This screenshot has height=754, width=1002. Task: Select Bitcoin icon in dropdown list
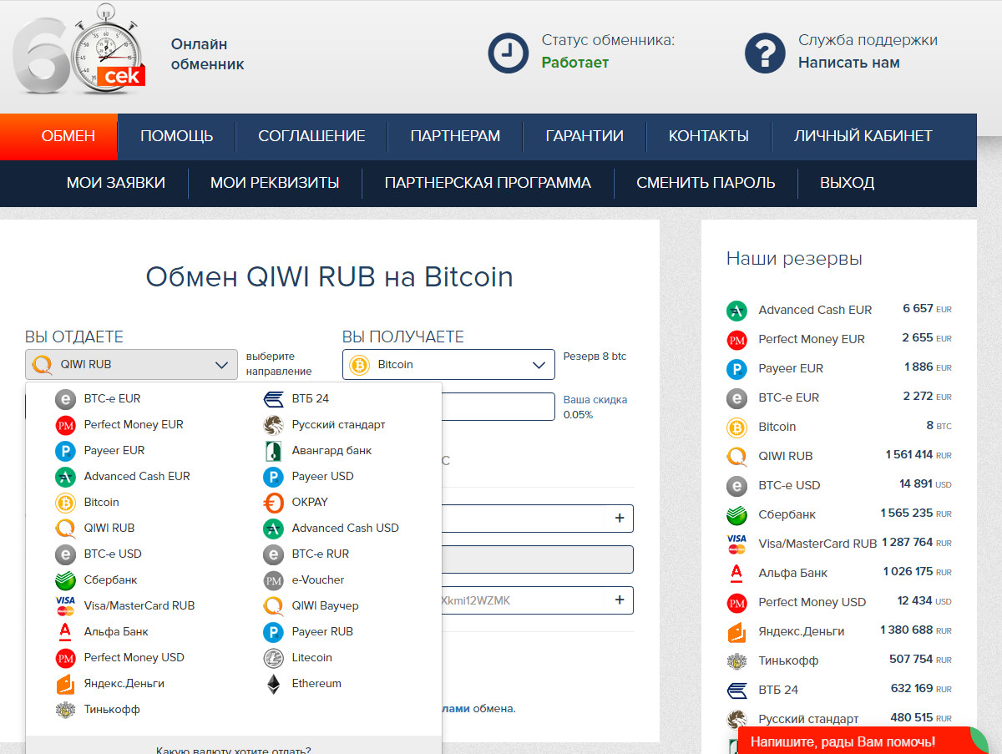pos(66,503)
